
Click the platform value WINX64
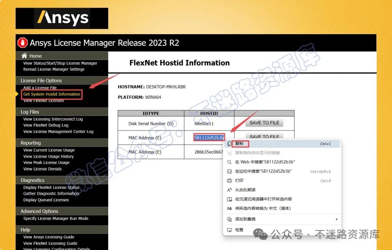tap(153, 97)
